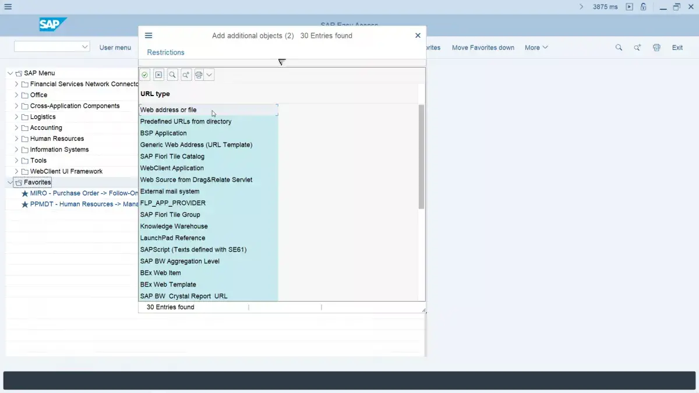Screen dimensions: 699x393
Task: Select 'LaunchPad Reference' entry
Action: (209, 238)
